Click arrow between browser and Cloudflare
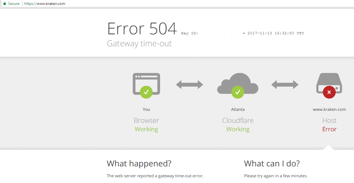Viewport: 354px width, 183px height. click(x=190, y=85)
